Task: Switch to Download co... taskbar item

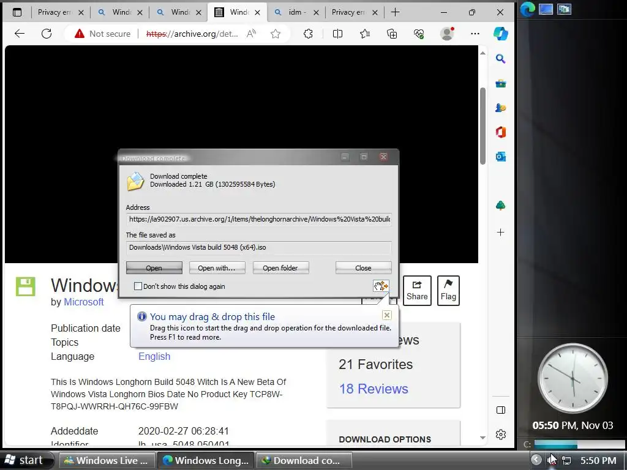Action: click(304, 461)
